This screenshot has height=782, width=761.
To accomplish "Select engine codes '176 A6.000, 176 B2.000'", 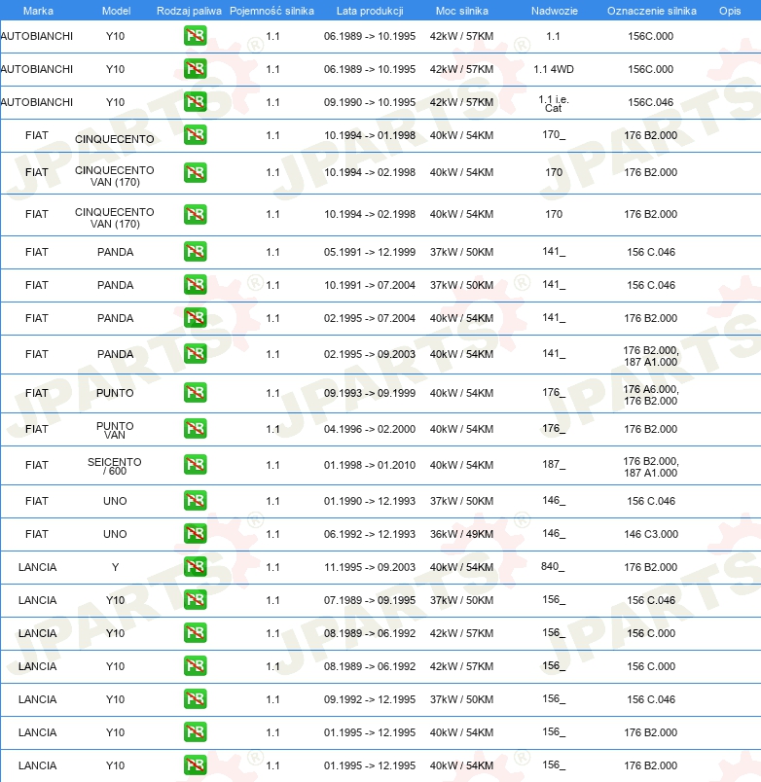I will coord(651,395).
